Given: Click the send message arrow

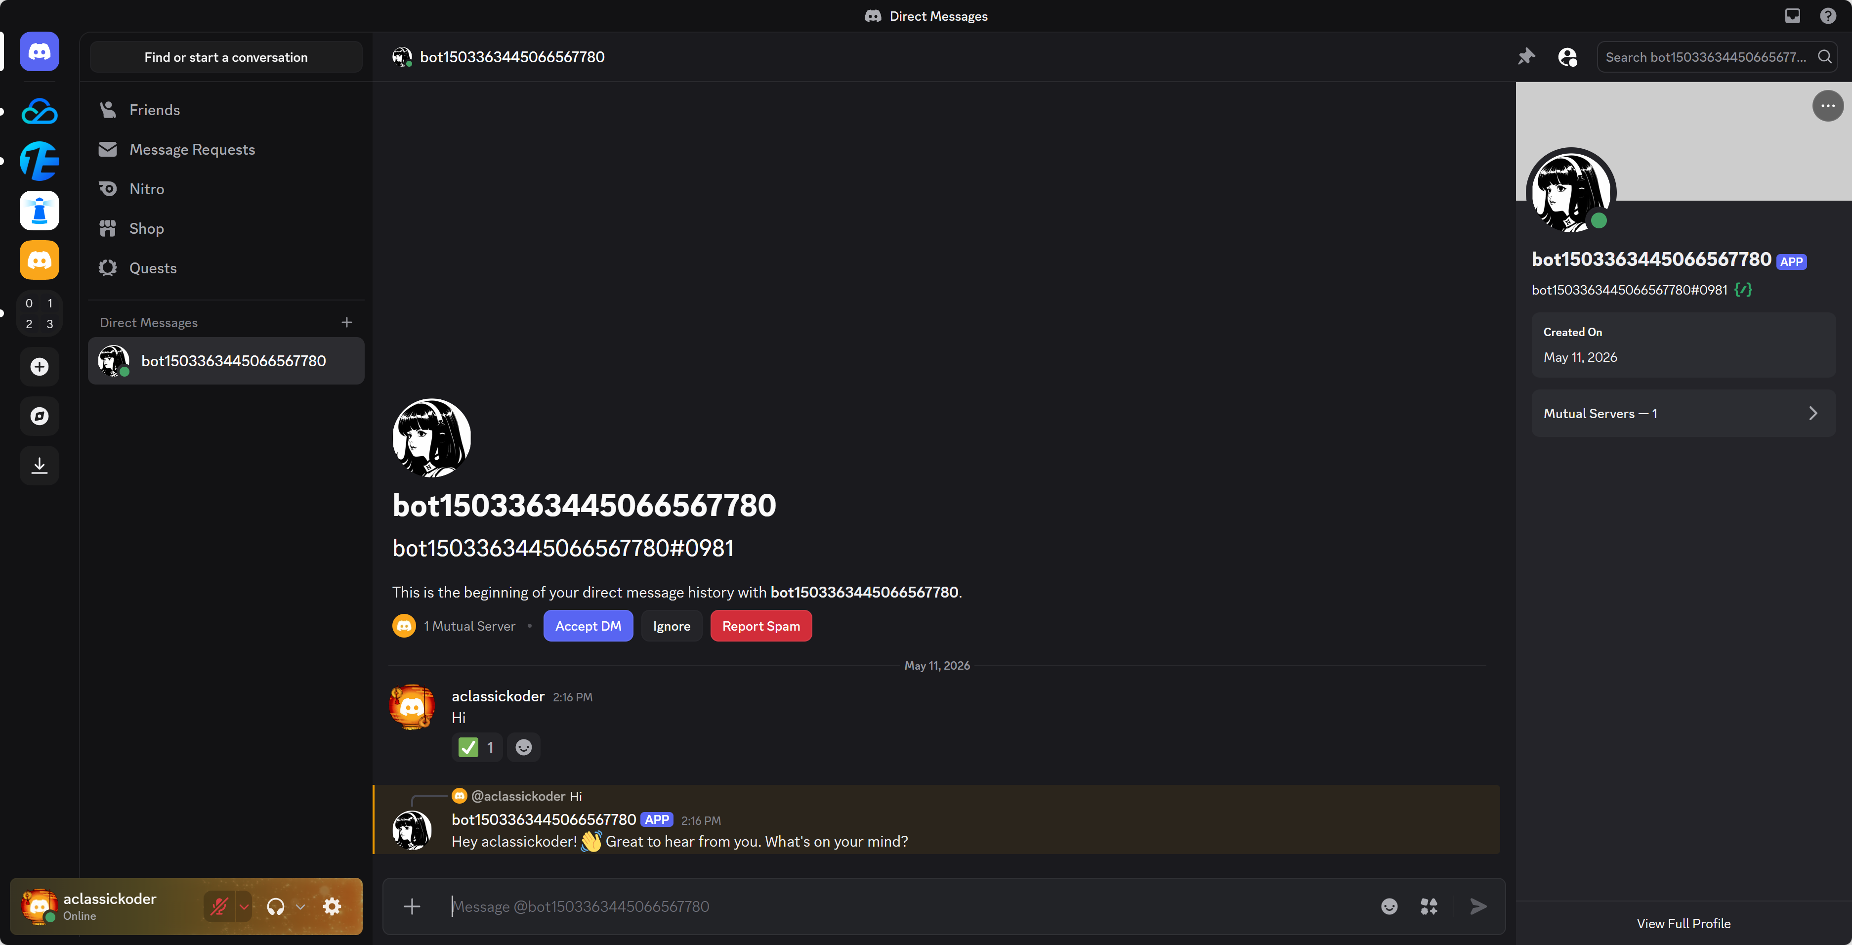Looking at the screenshot, I should pyautogui.click(x=1478, y=906).
